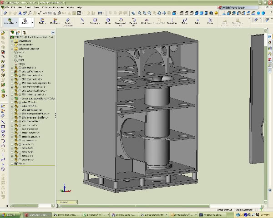Click the Assemblies toolbar button
Viewport: 273px width, 218px height.
pos(9,21)
